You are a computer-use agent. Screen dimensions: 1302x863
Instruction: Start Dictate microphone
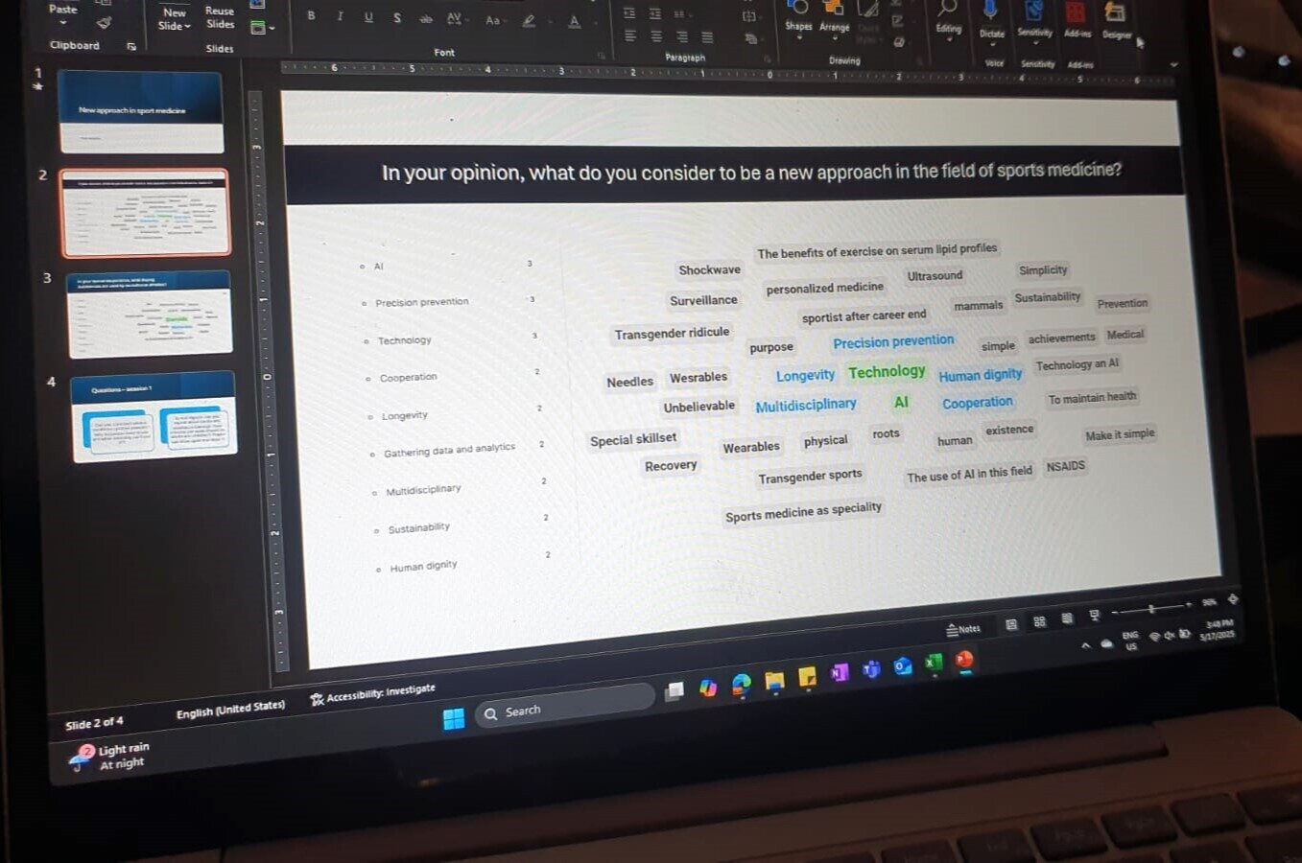click(992, 19)
